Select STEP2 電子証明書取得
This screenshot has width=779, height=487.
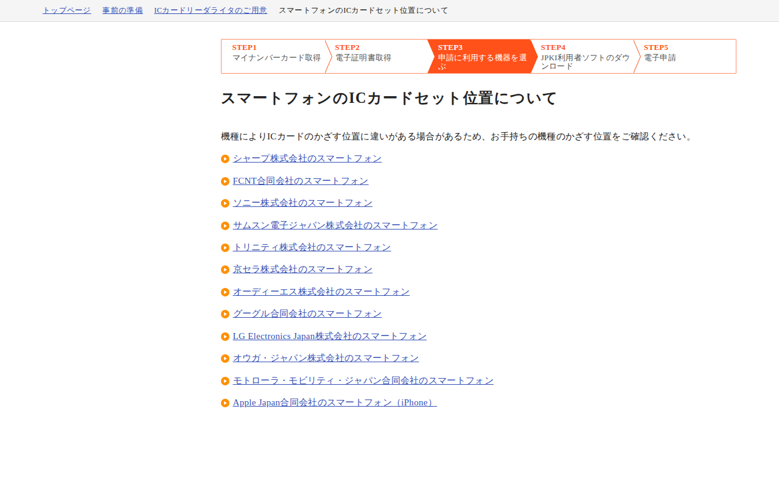coord(376,56)
